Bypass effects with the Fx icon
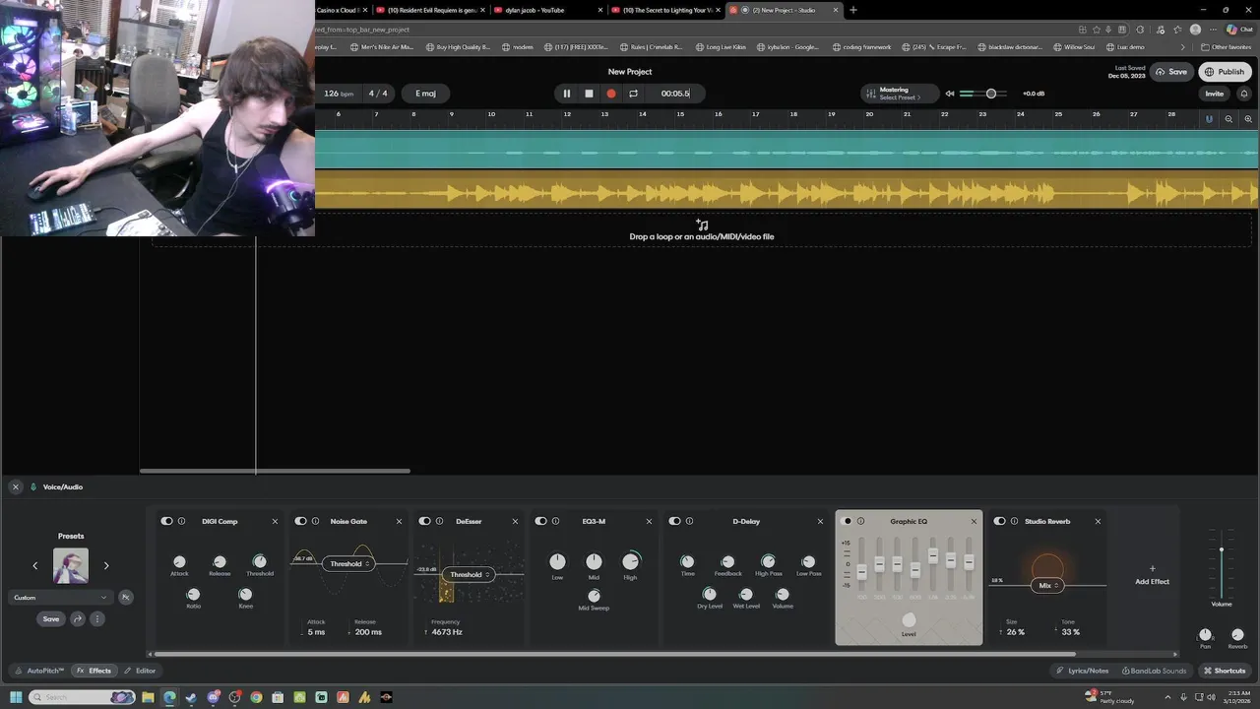Image resolution: width=1260 pixels, height=709 pixels. point(125,597)
